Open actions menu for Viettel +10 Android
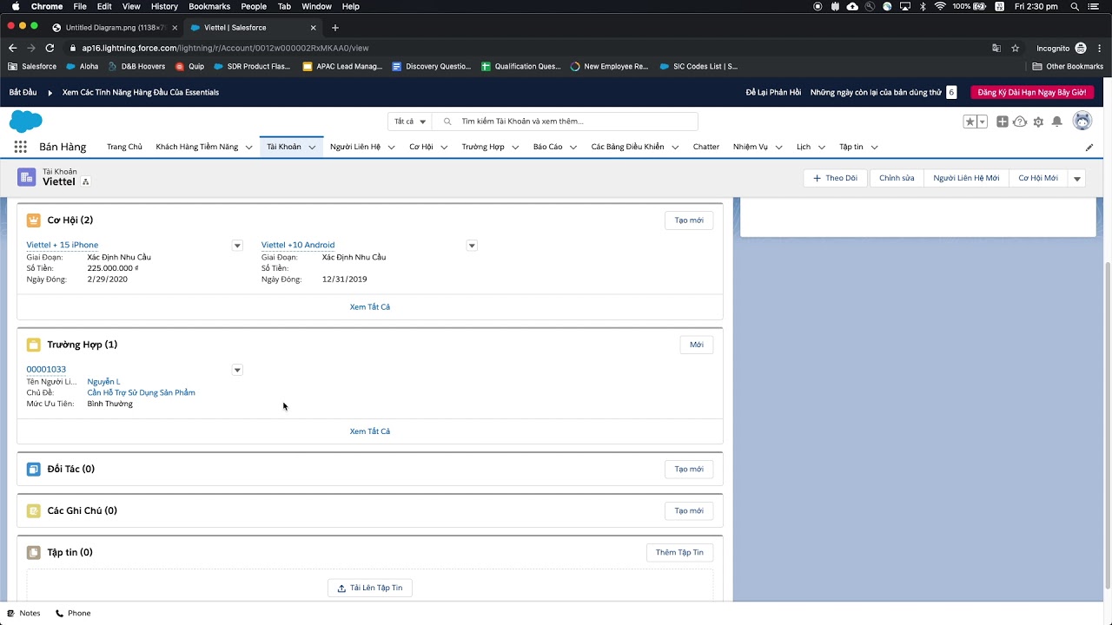The image size is (1112, 625). [472, 246]
